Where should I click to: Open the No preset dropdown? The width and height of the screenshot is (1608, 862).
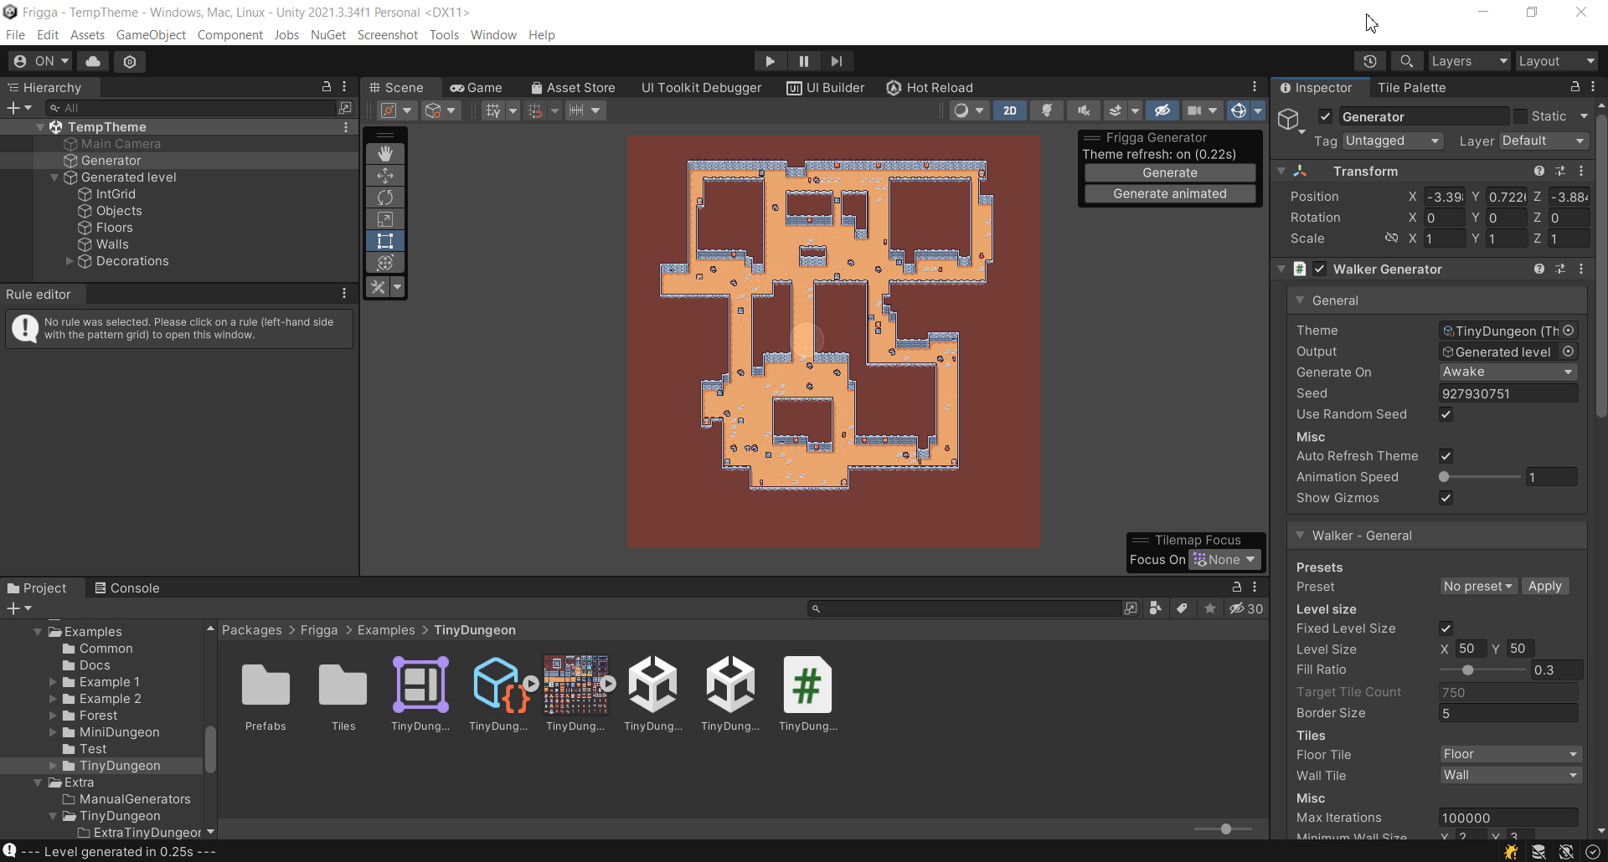[x=1478, y=587]
